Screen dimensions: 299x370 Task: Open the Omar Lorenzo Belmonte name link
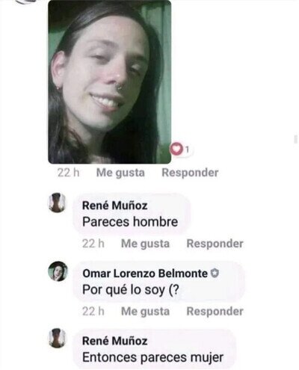pos(145,274)
